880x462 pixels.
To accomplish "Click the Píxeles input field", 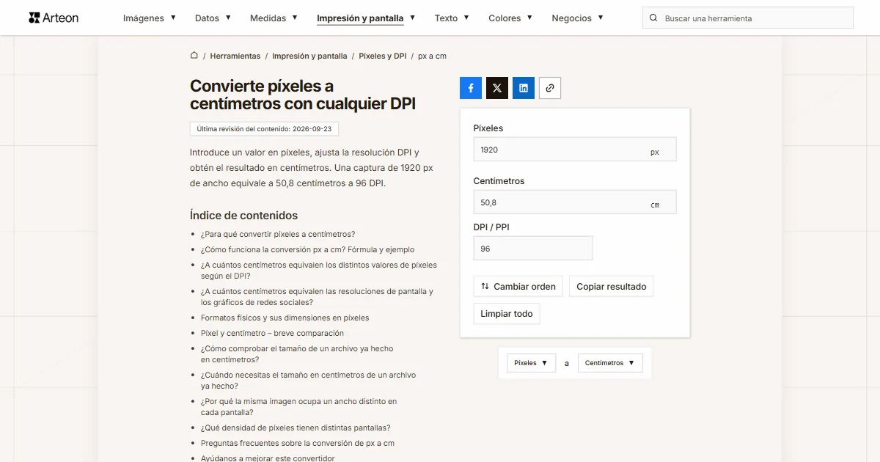I will pyautogui.click(x=575, y=150).
